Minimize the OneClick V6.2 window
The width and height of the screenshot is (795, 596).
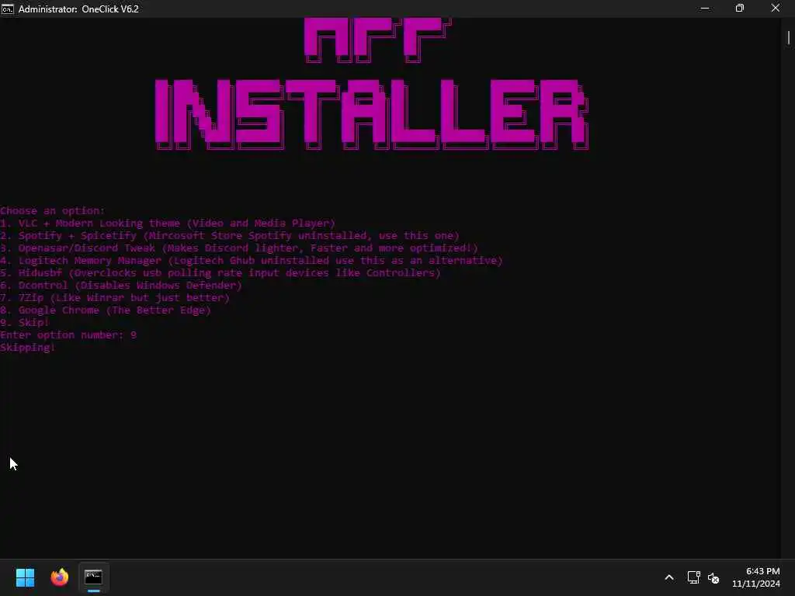click(x=705, y=8)
